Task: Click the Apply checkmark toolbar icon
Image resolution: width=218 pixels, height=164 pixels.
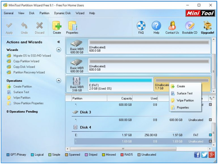Action: tap(9, 25)
